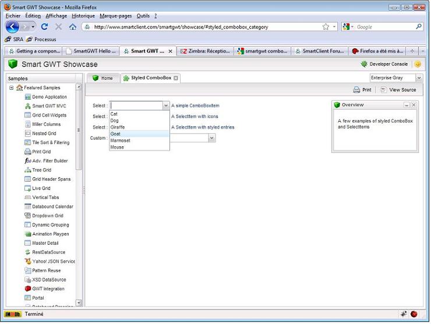431x324 pixels.
Task: Bookmark page with the star icon
Action: point(326,27)
